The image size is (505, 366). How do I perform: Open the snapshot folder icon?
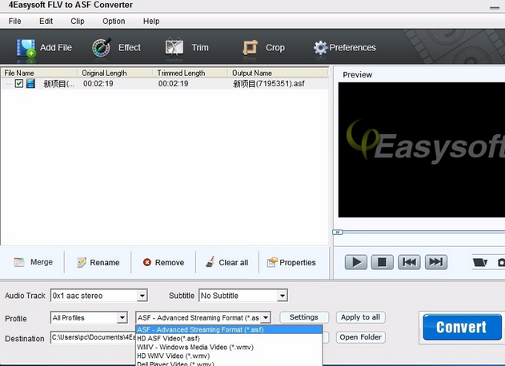(x=480, y=262)
